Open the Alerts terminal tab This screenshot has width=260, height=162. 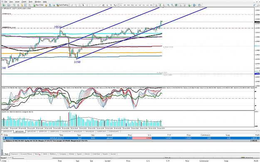point(45,154)
